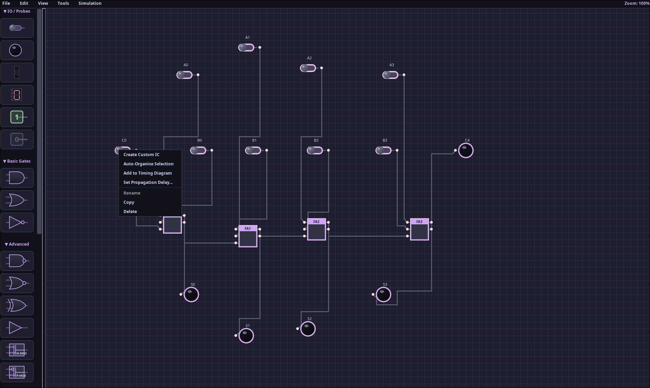The image size is (650, 388).
Task: Toggle input switch A1
Action: click(246, 47)
